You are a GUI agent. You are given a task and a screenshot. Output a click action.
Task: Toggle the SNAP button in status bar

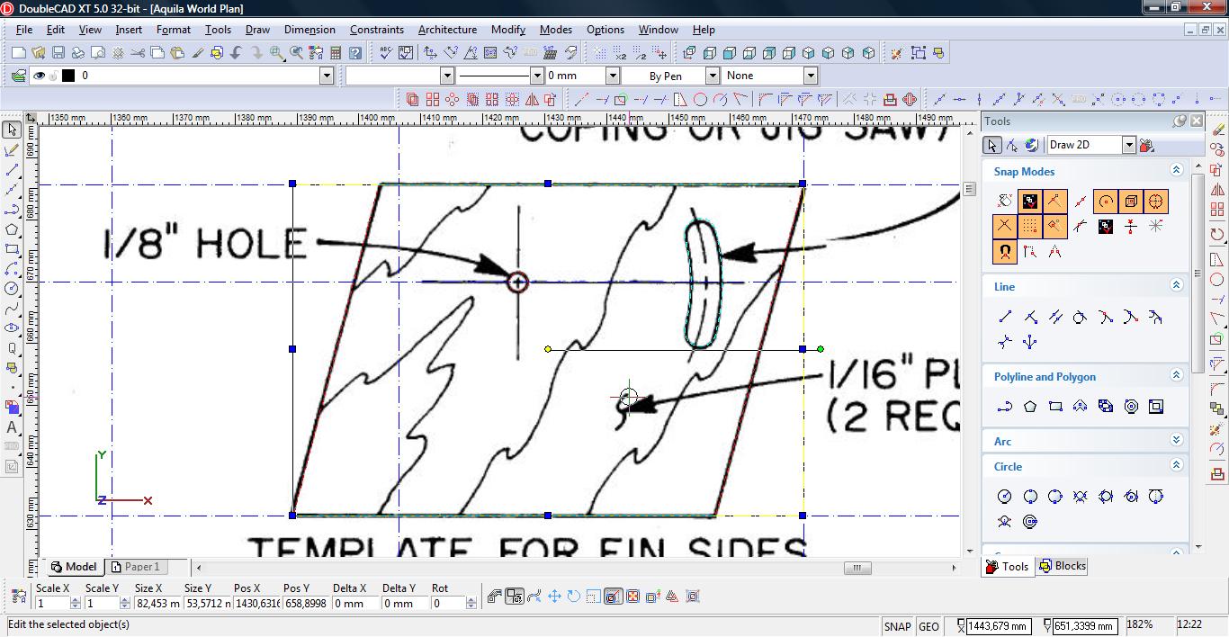[x=897, y=626]
